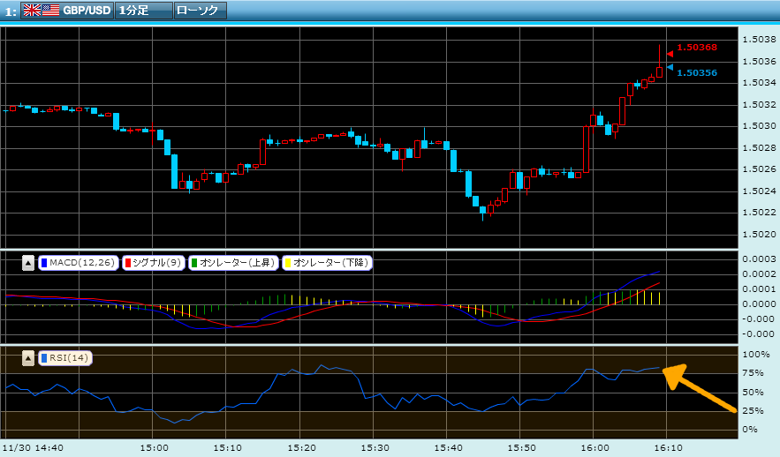Click the 1.5038 price axis label
This screenshot has height=457, width=780.
tap(759, 39)
